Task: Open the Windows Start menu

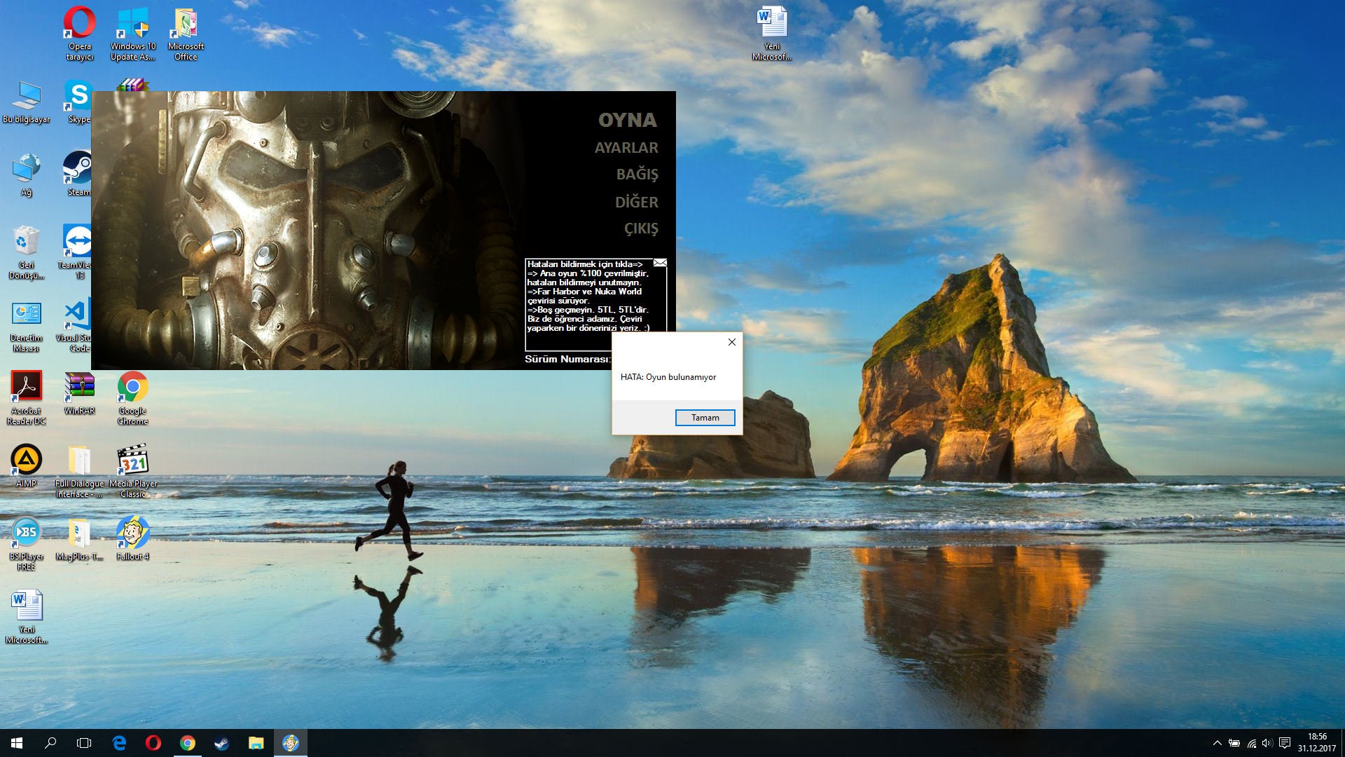Action: point(17,743)
